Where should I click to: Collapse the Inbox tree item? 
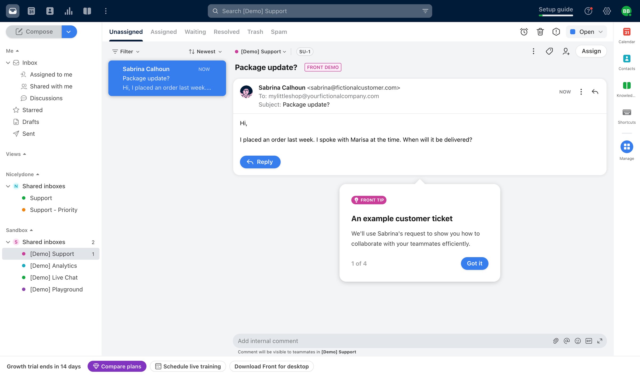8,63
